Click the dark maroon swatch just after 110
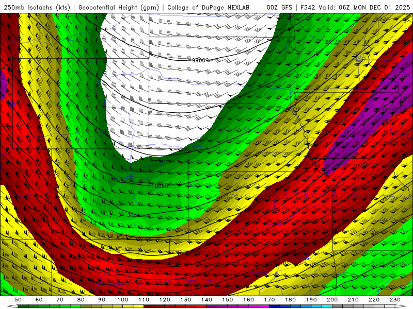 pos(149,306)
